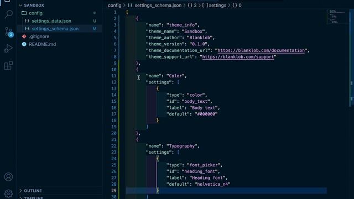
Task: Click the "Body text" label value
Action: pos(204,108)
